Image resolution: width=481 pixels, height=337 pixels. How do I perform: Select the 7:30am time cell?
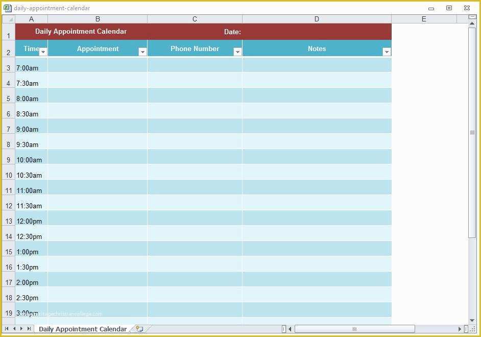31,80
